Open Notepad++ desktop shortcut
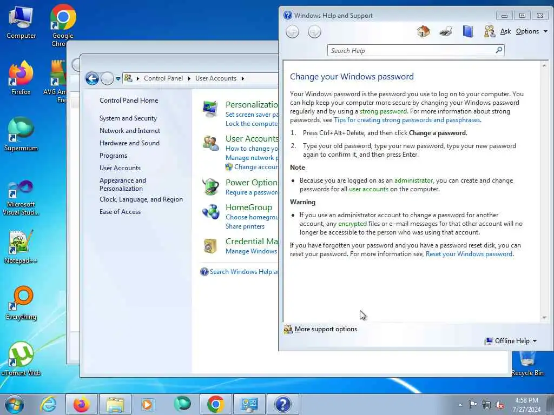 (21, 246)
